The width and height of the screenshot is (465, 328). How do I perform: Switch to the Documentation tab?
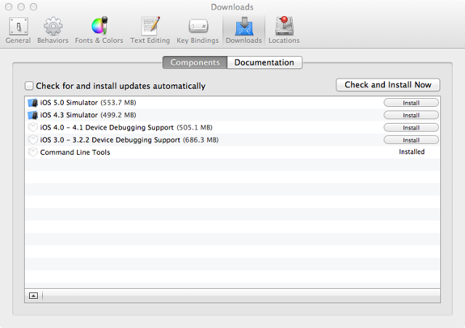264,63
